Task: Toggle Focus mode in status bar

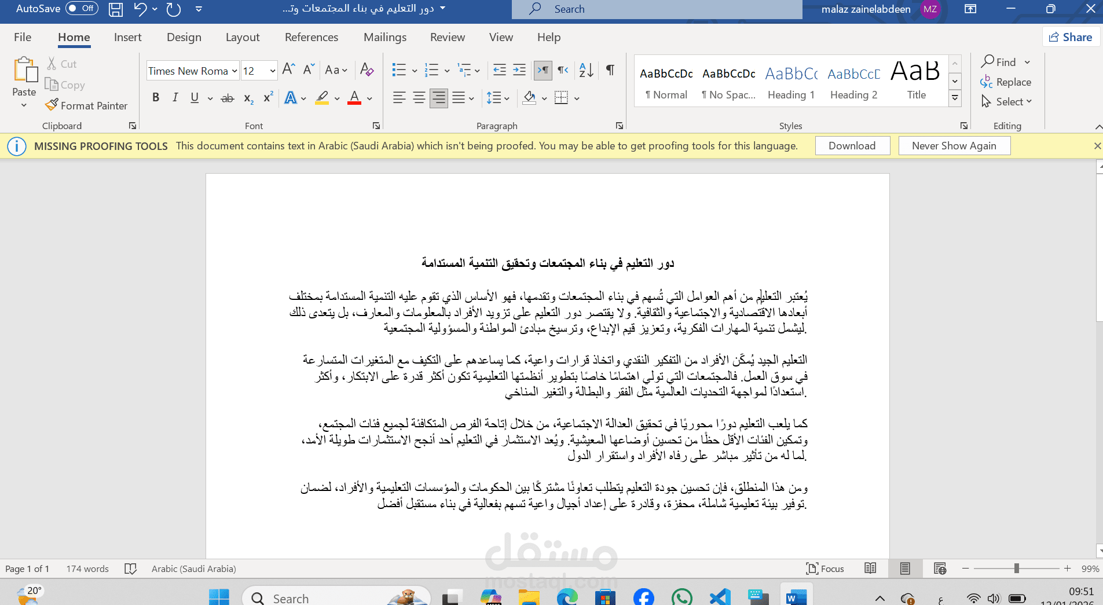Action: 825,569
